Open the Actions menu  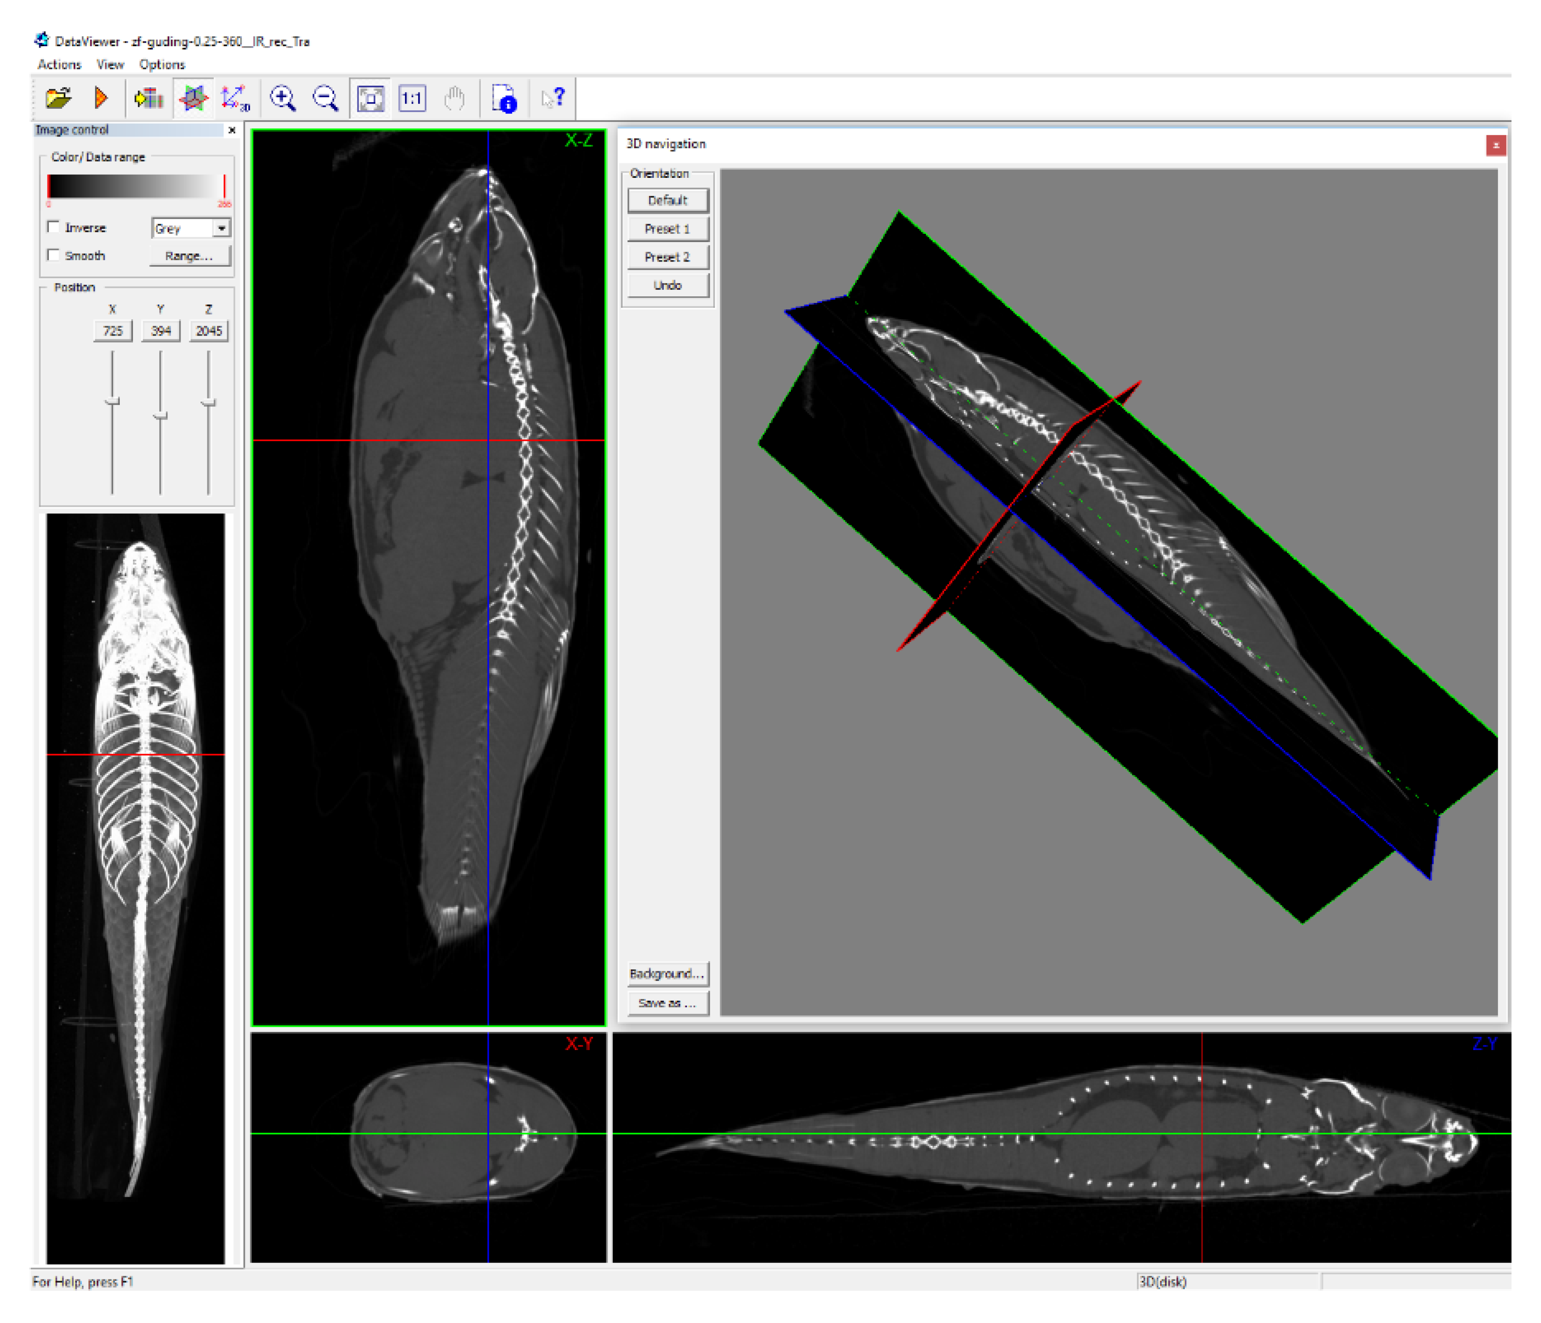coord(59,65)
